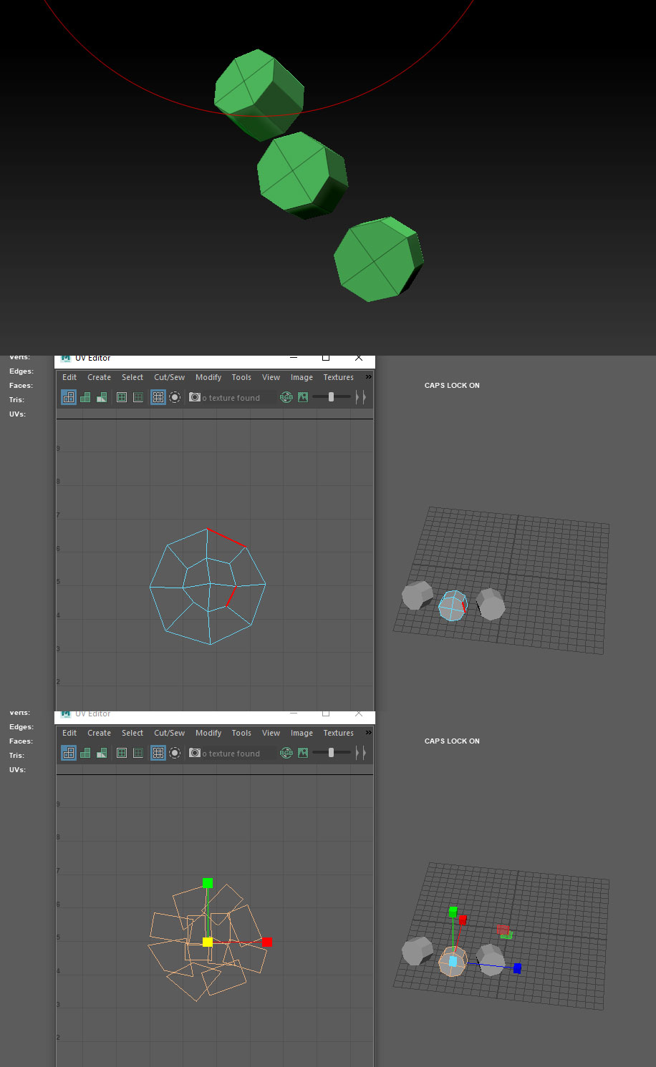Toggle shell borders icon in the orange-shells UV Editor

[138, 753]
